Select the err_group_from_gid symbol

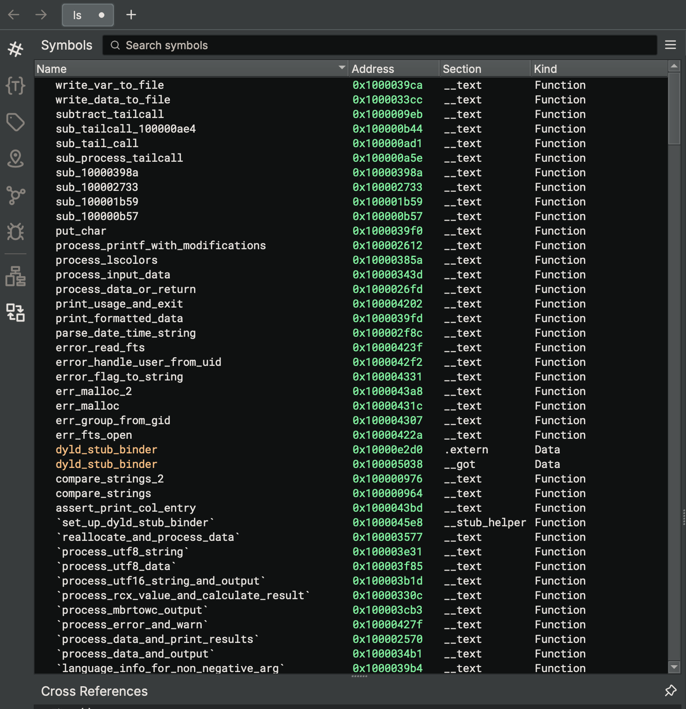point(113,421)
